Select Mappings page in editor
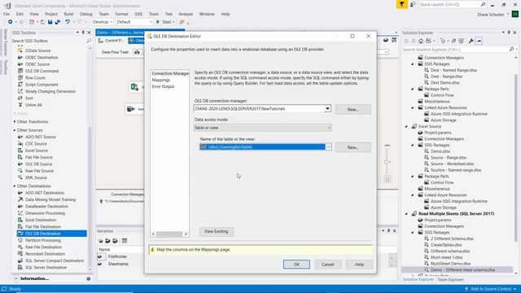 (161, 80)
